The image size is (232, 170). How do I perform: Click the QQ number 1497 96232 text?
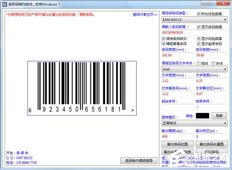(x=24, y=158)
